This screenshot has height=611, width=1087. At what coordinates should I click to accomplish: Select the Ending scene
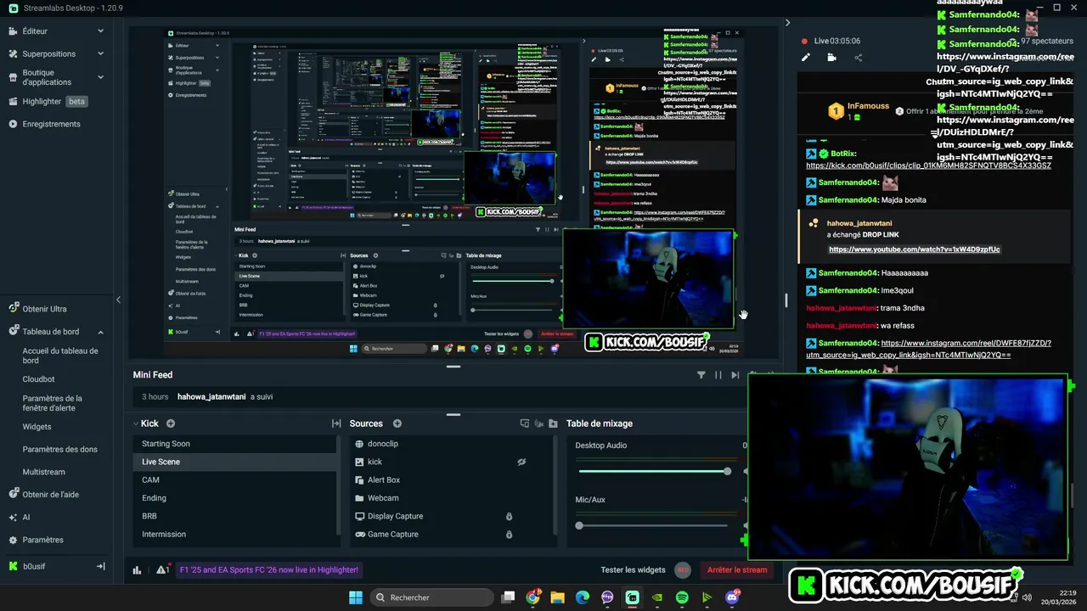coord(234,498)
